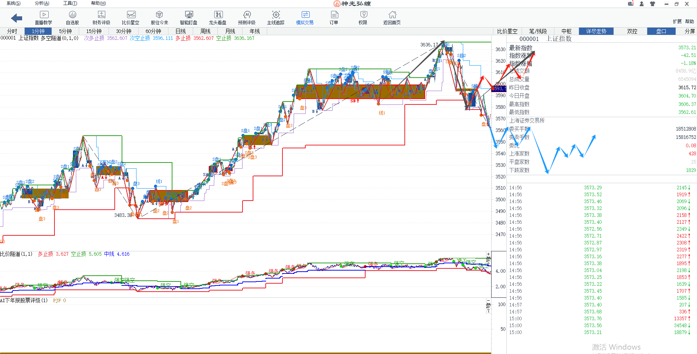Collapse AI rating pane with minus
Image resolution: width=697 pixels, height=354 pixels.
point(488,301)
